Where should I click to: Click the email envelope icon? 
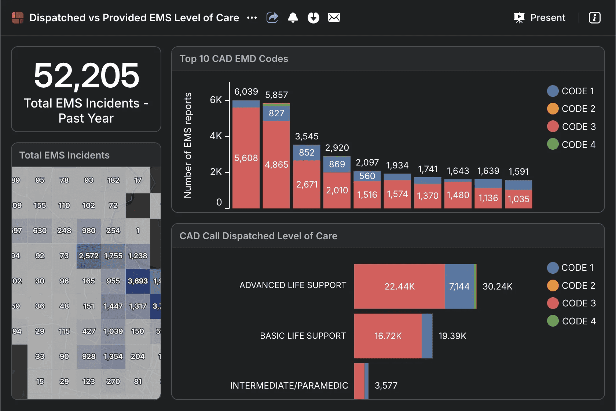[334, 18]
